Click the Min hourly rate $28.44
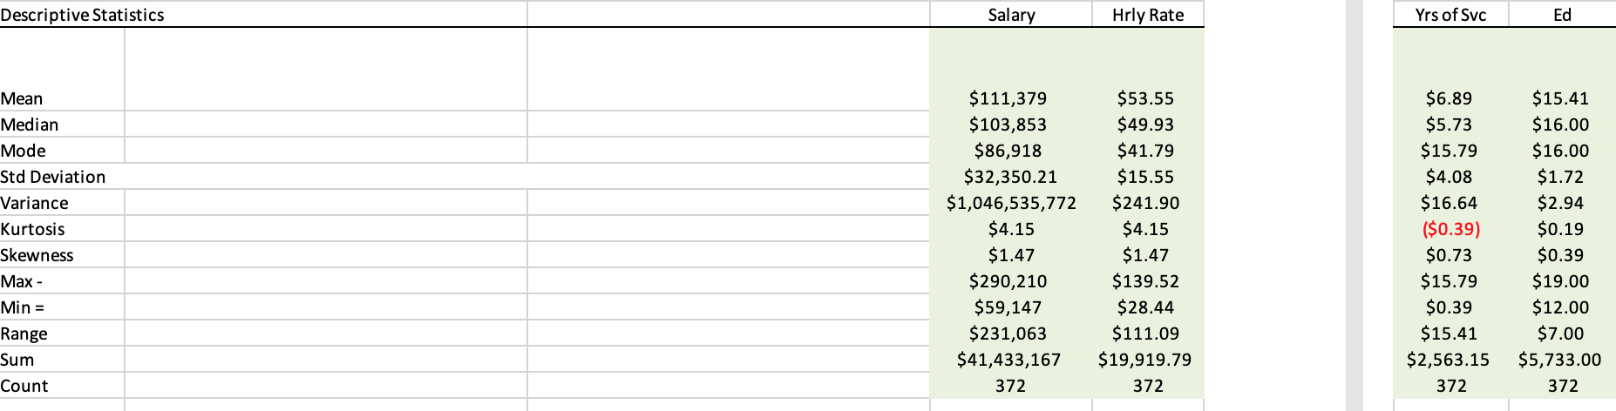The height and width of the screenshot is (411, 1616). (1145, 307)
